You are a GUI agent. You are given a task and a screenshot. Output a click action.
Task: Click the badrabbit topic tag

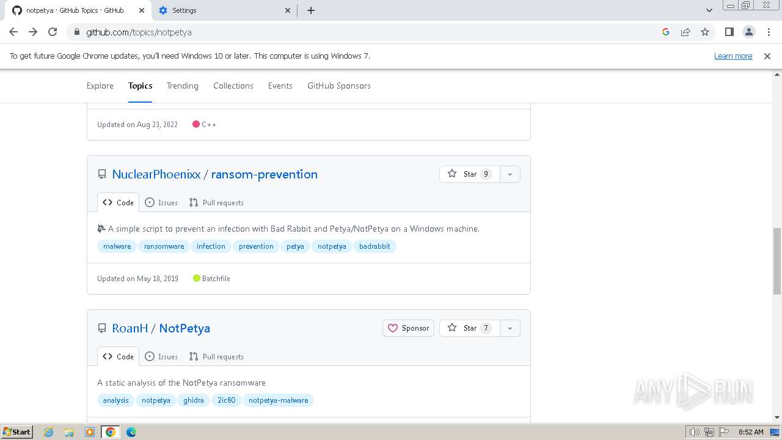click(x=375, y=246)
